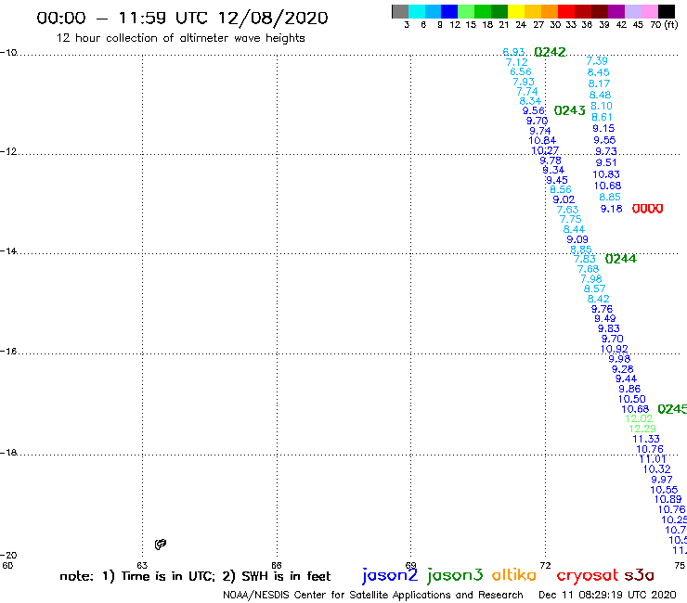The width and height of the screenshot is (687, 603).
Task: Click the '12 hour collection' subtitle
Action: [x=180, y=38]
